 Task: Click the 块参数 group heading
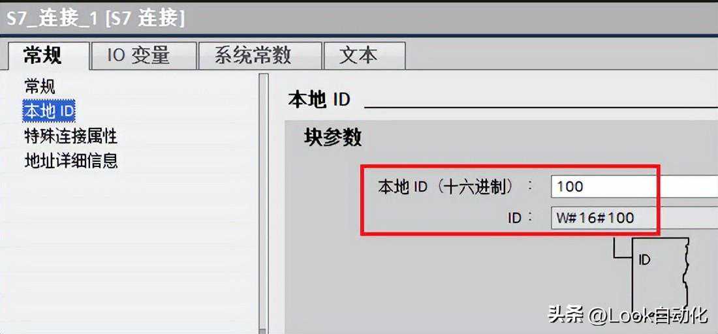pos(332,137)
